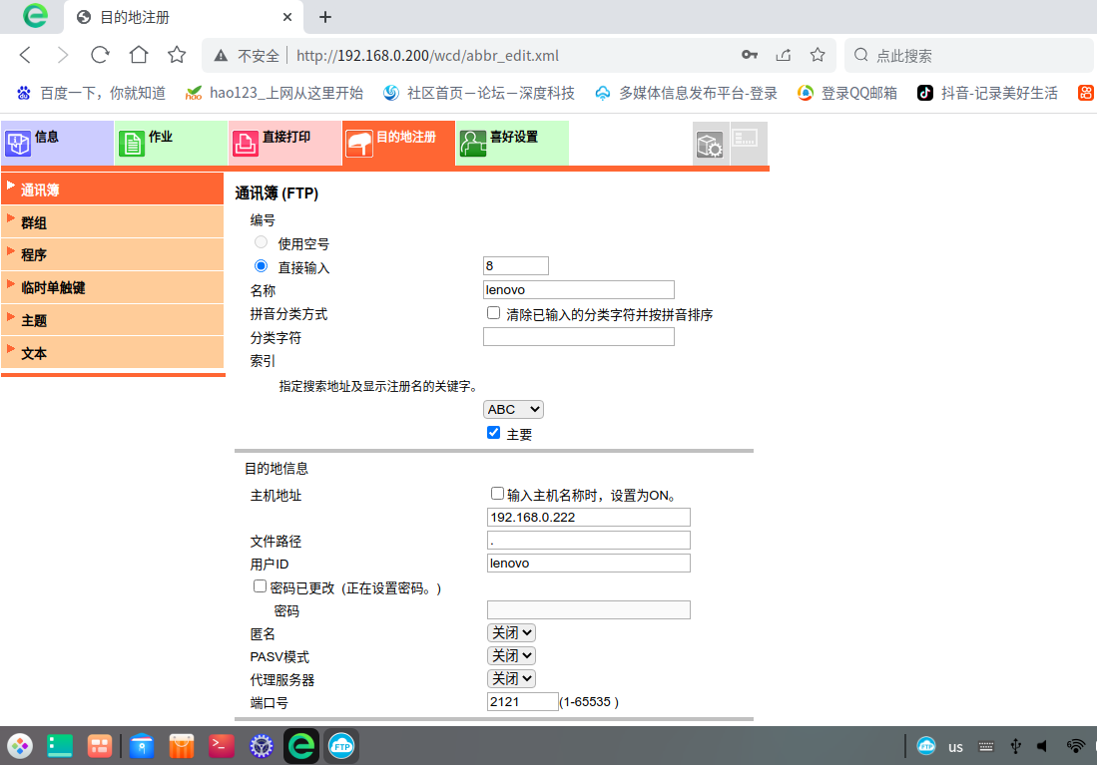Select 主题 in the sidebar
This screenshot has width=1097, height=765.
(x=113, y=320)
